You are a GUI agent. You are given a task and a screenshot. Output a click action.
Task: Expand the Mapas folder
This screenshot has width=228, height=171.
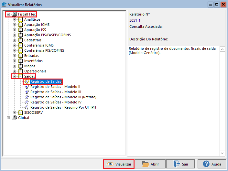(x=14, y=66)
